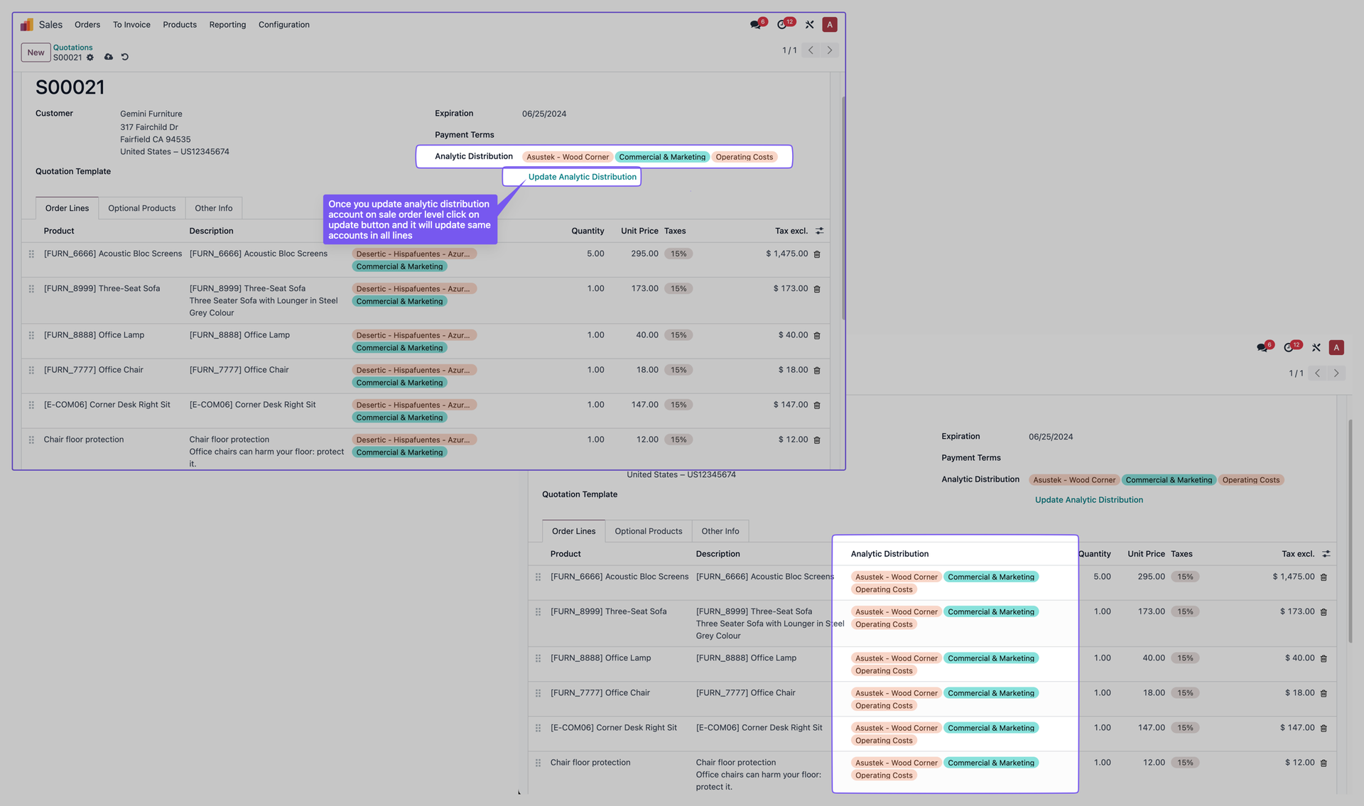Screen dimensions: 1364x806
Task: Discard changes with the revert icon
Action: (125, 57)
